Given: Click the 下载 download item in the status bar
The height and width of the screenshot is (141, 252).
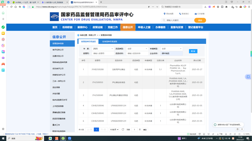Looking at the screenshot, I should (x=220, y=134).
